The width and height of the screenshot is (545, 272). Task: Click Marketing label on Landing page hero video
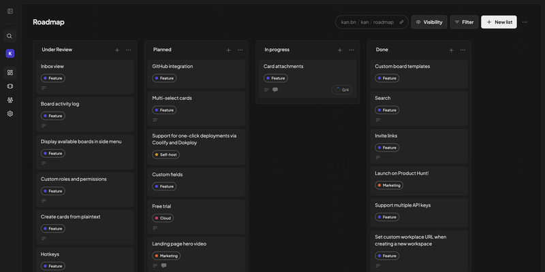166,256
